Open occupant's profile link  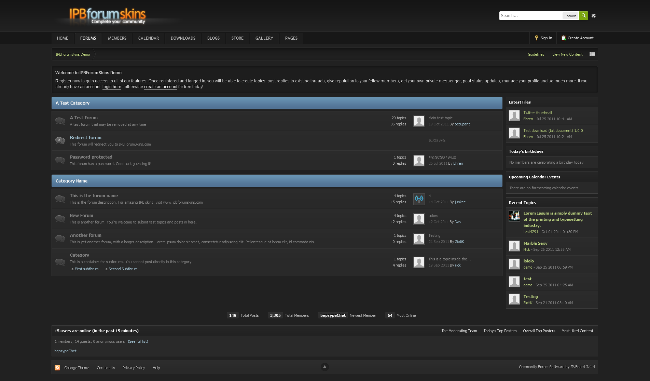tap(462, 124)
